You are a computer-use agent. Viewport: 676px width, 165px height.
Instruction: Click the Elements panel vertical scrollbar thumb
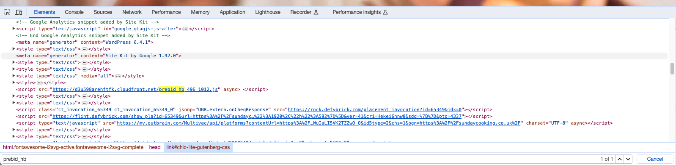(x=672, y=69)
